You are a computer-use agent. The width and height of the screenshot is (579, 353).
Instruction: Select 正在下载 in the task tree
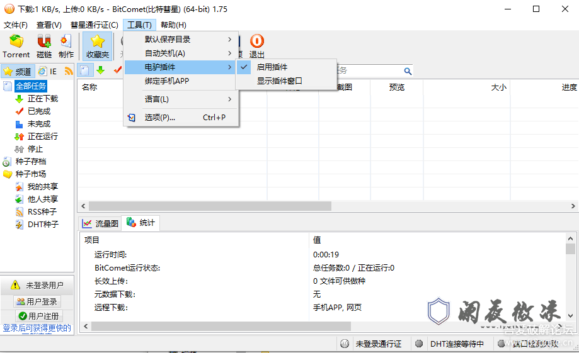(42, 99)
